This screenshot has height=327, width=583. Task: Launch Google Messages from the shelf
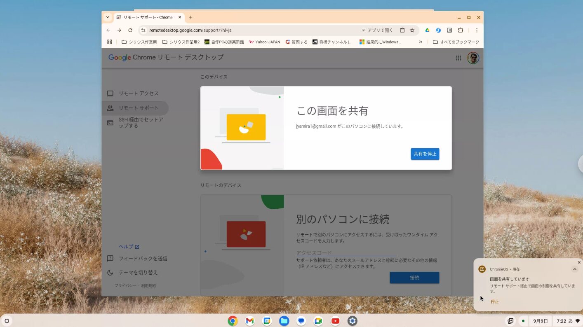[x=301, y=321]
